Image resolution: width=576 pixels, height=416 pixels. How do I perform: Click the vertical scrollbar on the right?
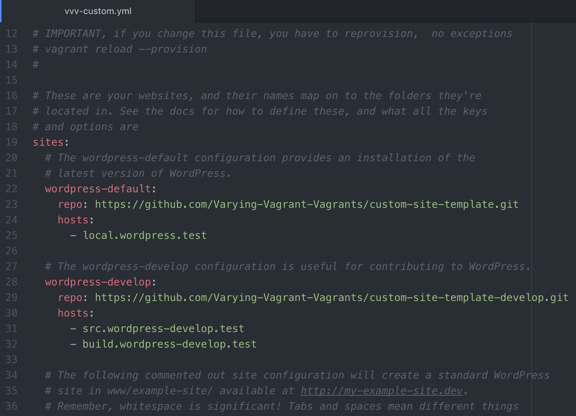[532, 148]
